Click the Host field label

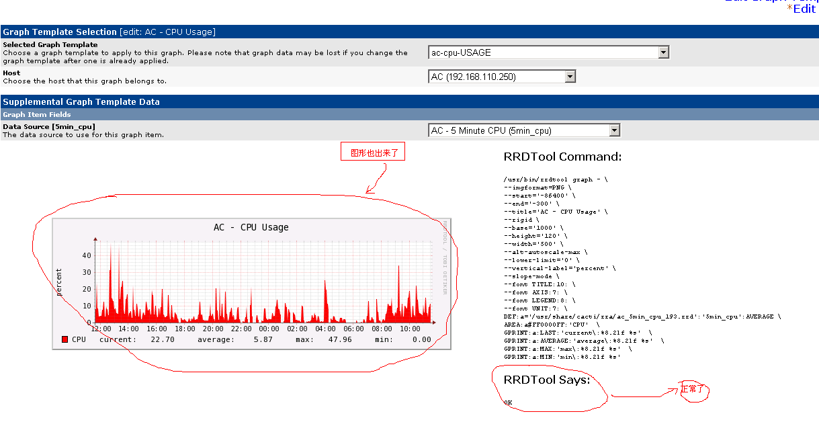(x=11, y=73)
